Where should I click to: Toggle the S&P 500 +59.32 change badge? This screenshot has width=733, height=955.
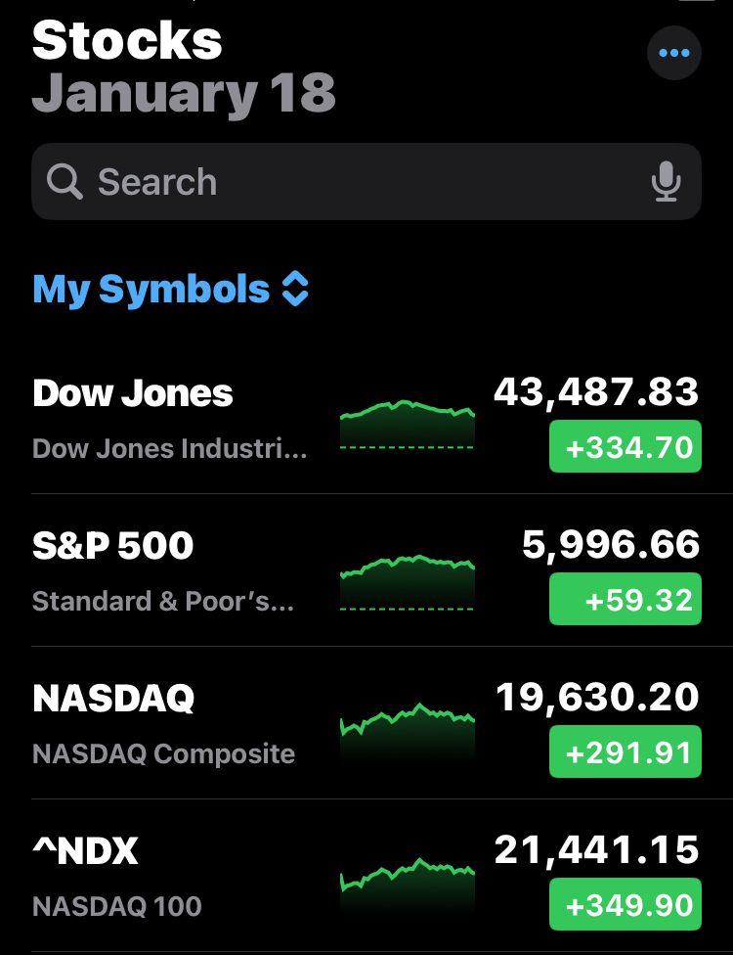pos(625,600)
